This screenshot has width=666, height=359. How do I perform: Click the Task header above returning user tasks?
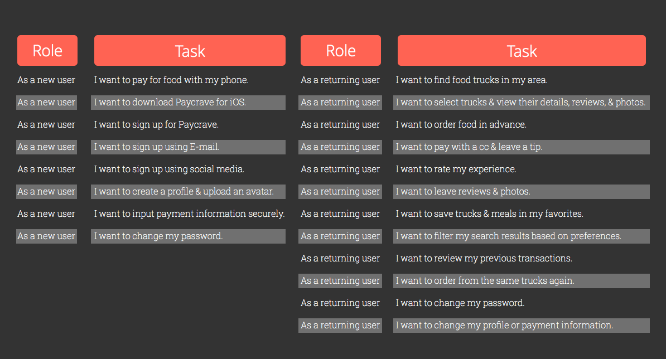point(522,51)
